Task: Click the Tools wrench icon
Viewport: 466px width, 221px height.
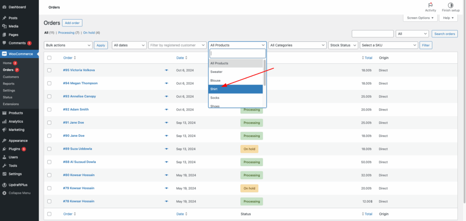Action: point(5,166)
